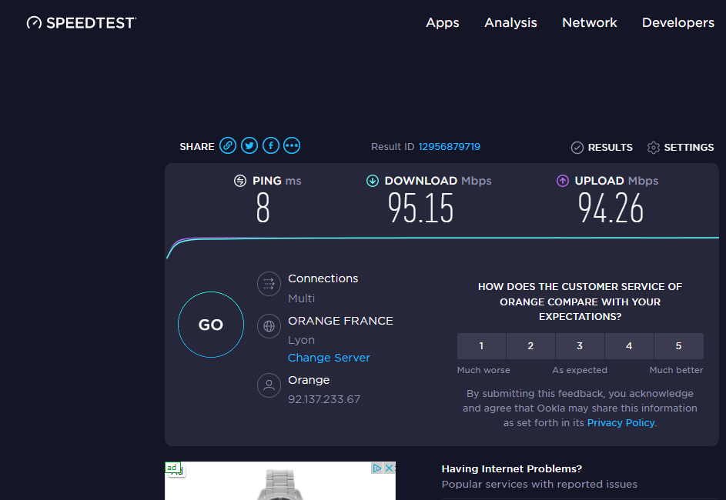Screen dimensions: 726x500
Task: Open the Privacy Policy link
Action: [621, 423]
